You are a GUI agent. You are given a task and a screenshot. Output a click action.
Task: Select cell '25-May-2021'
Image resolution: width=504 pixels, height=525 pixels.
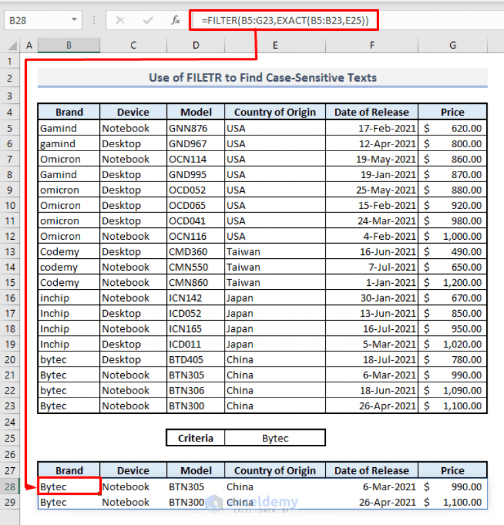(372, 190)
